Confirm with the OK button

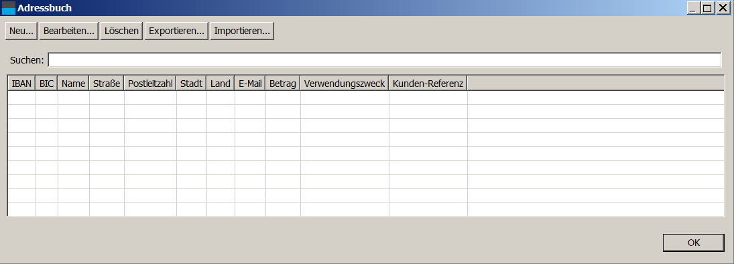pyautogui.click(x=694, y=243)
